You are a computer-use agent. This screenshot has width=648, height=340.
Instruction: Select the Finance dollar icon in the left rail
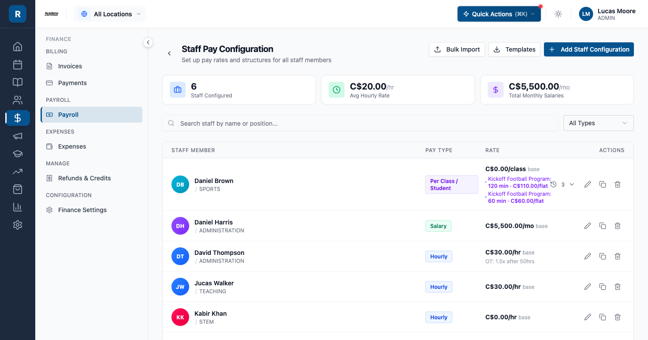point(18,118)
